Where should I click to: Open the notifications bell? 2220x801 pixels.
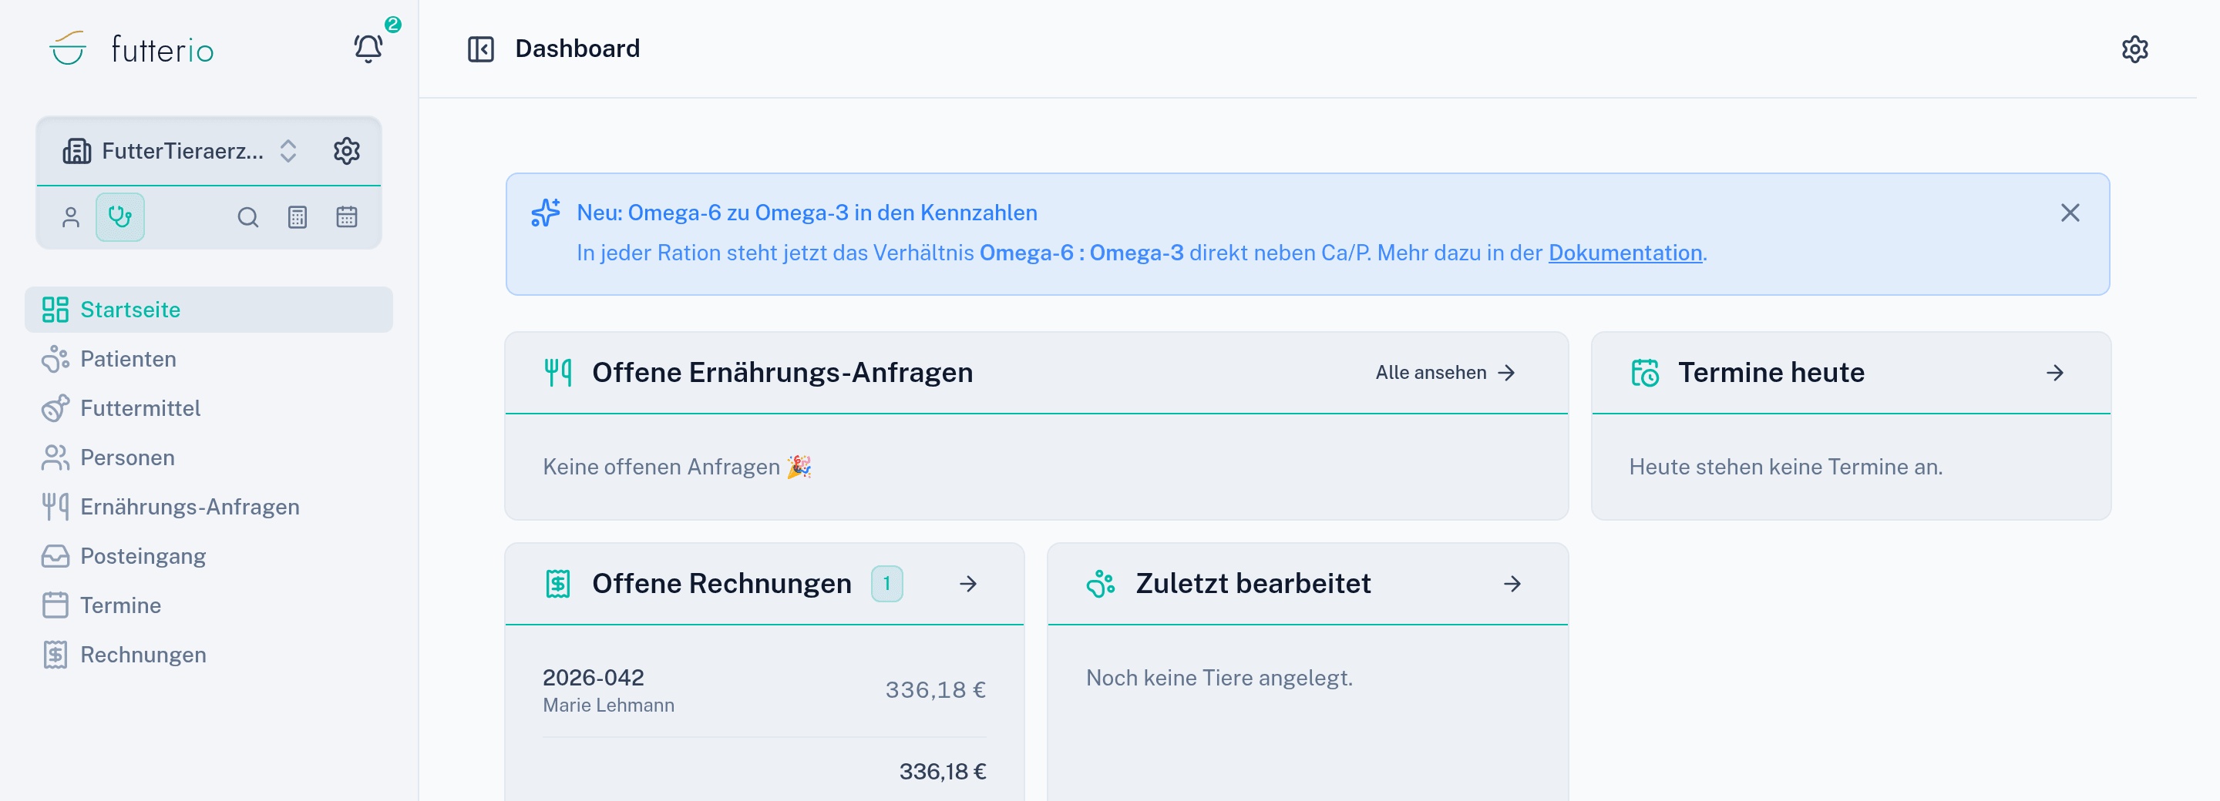coord(368,49)
